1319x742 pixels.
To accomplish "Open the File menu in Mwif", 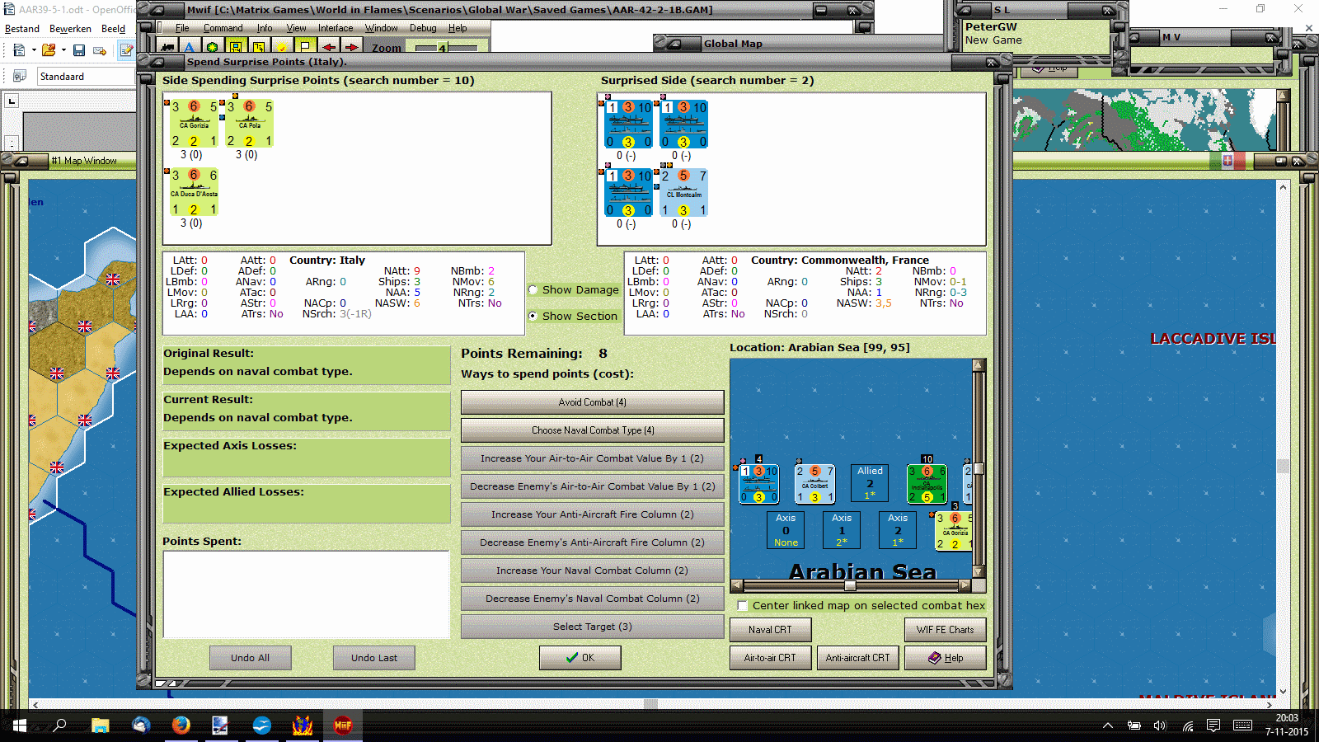I will click(182, 28).
